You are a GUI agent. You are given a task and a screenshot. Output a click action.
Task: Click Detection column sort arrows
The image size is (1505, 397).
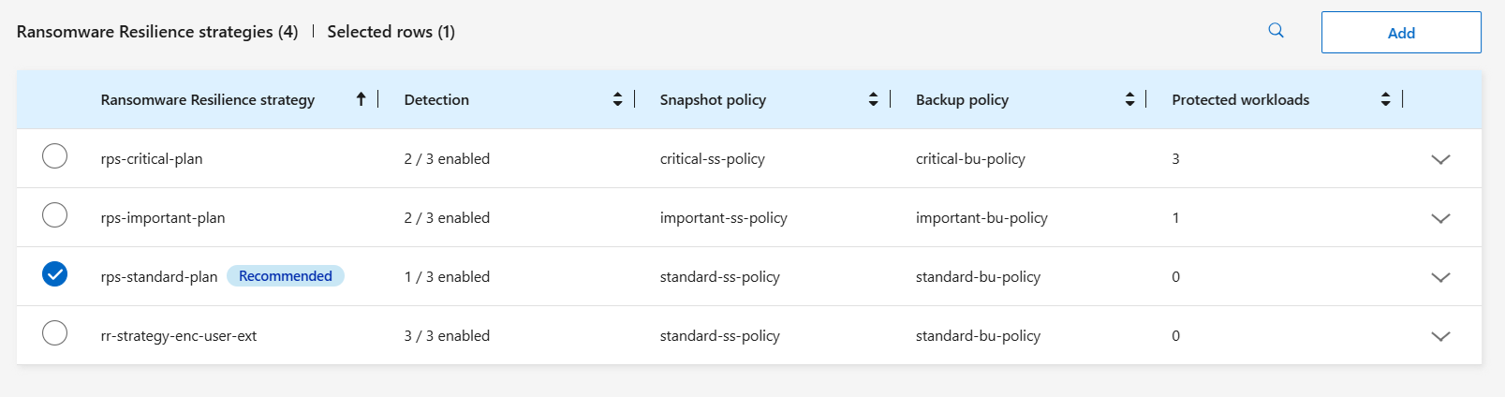617,99
